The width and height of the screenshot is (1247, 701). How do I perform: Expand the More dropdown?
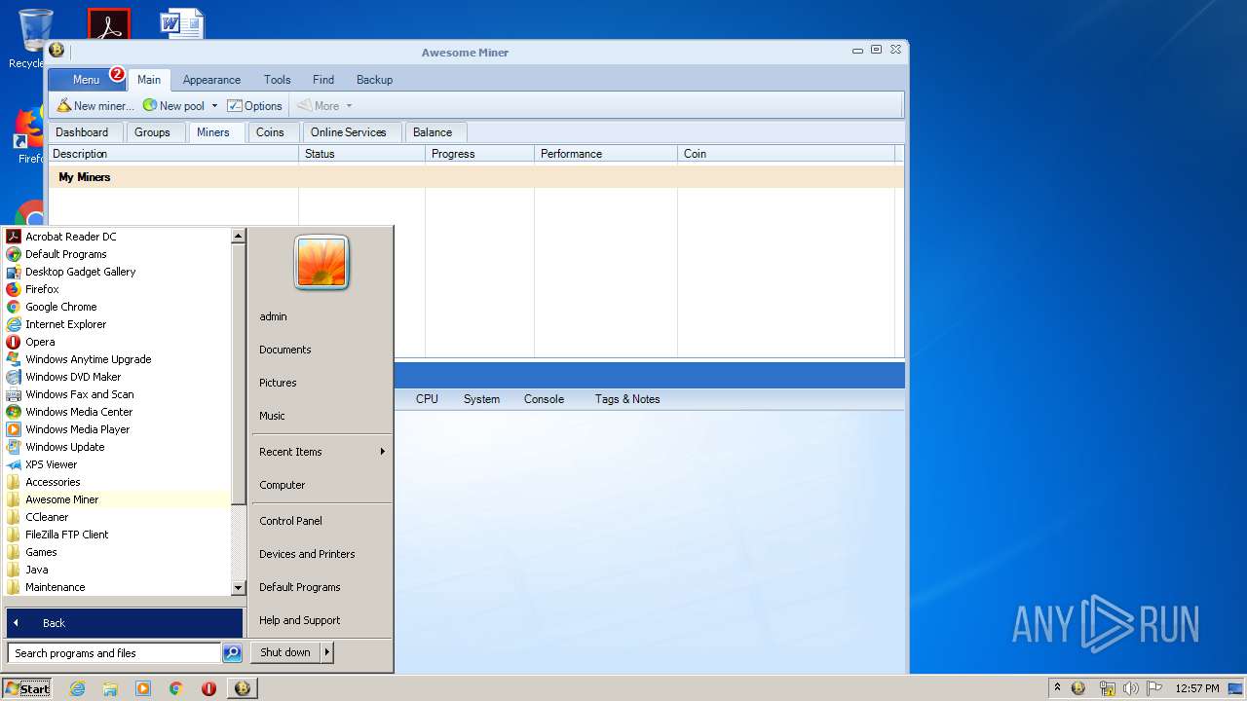349,105
